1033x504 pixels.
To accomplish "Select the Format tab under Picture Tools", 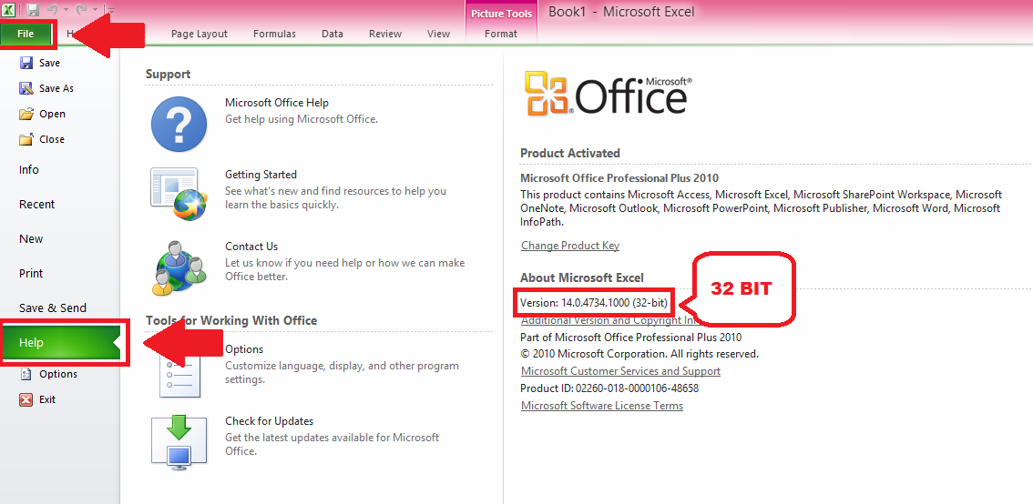I will point(501,35).
